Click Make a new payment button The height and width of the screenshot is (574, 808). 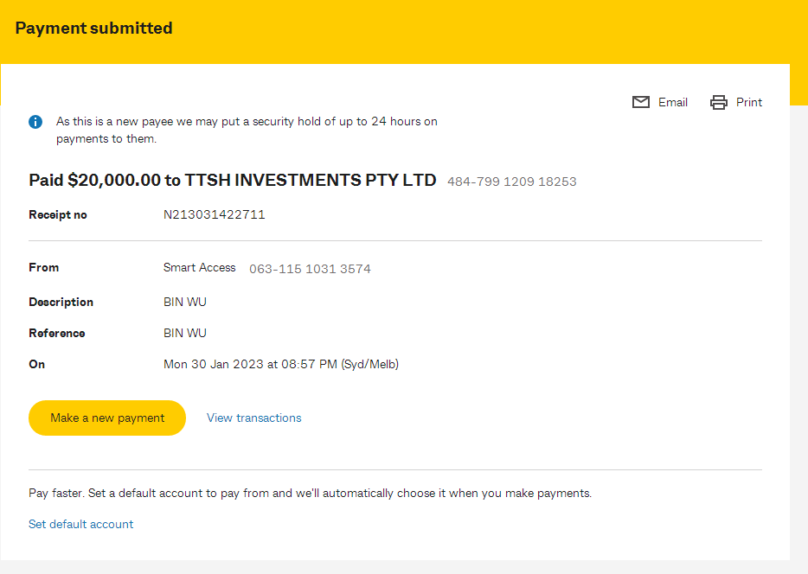coord(107,418)
